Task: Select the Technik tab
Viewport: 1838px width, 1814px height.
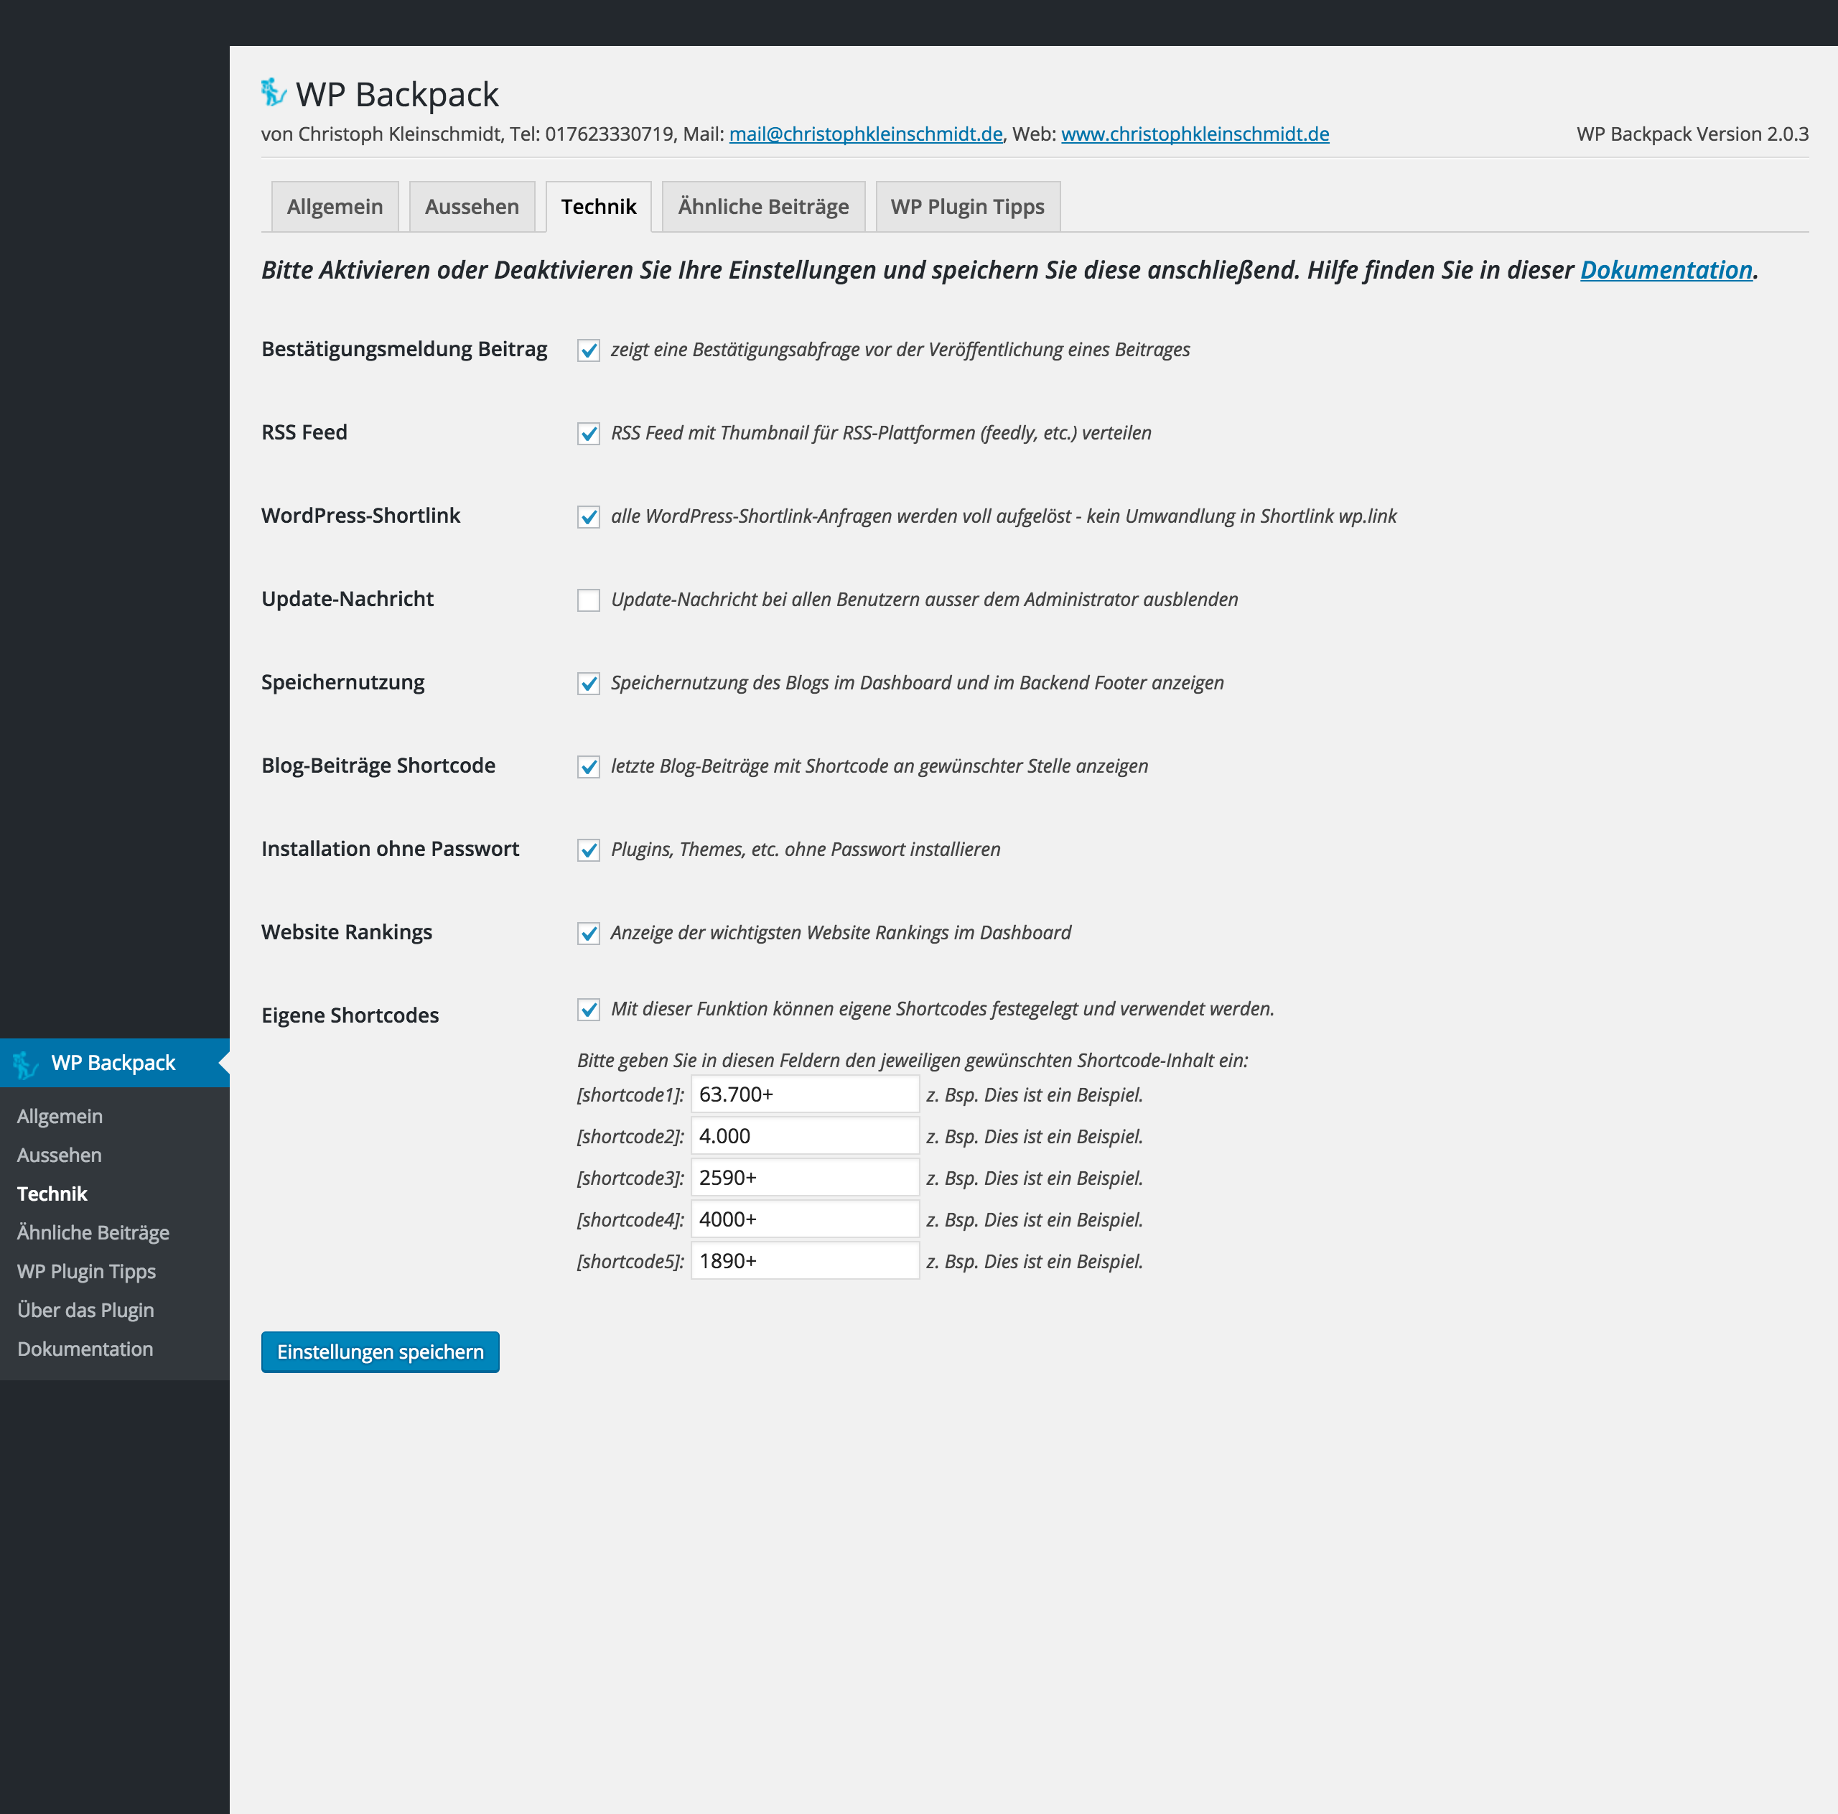Action: (598, 207)
